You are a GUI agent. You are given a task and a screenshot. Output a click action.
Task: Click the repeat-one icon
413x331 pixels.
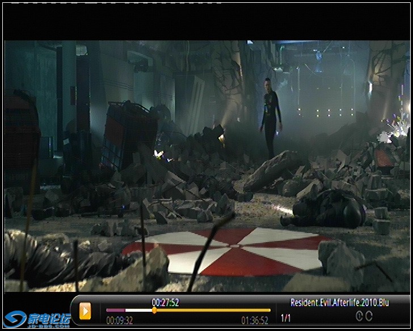tap(359, 316)
